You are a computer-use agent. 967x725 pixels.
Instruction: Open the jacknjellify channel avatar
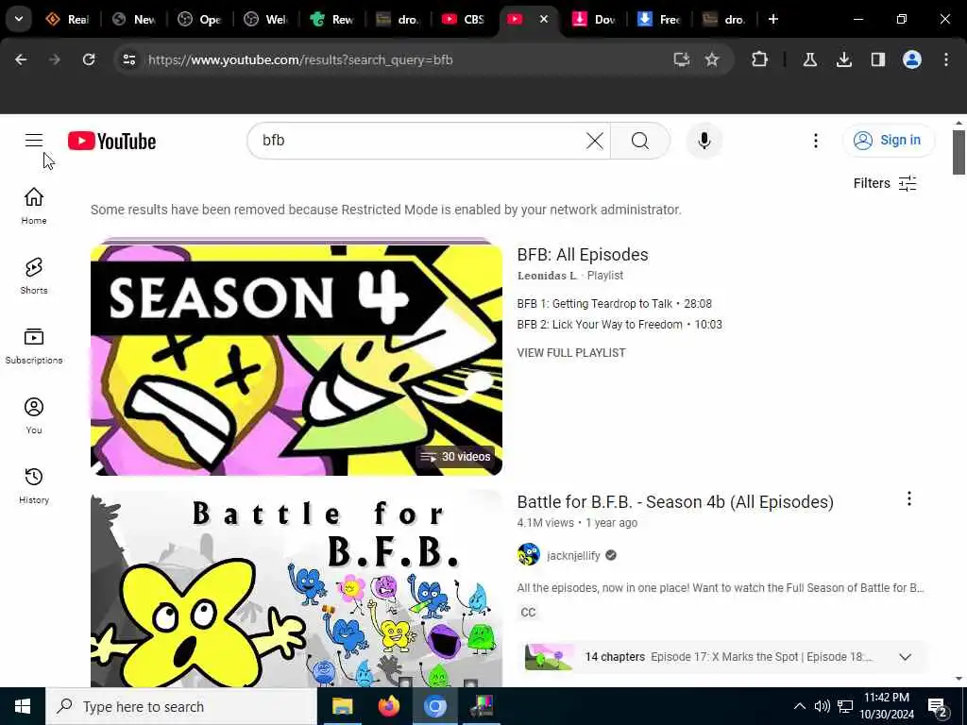pos(529,555)
